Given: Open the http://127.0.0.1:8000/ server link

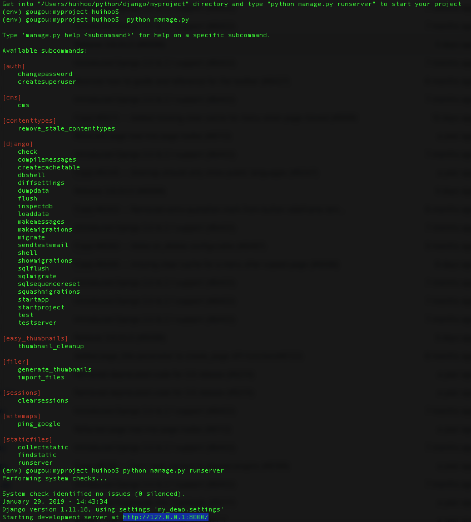Looking at the screenshot, I should coord(166,517).
